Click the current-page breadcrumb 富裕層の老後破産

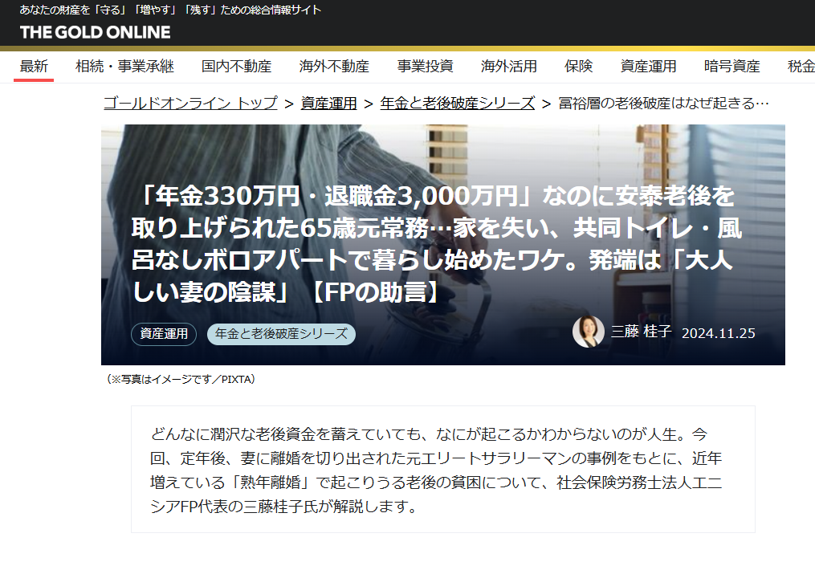663,103
